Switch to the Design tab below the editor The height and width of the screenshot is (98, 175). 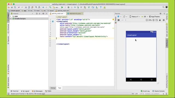(53, 88)
